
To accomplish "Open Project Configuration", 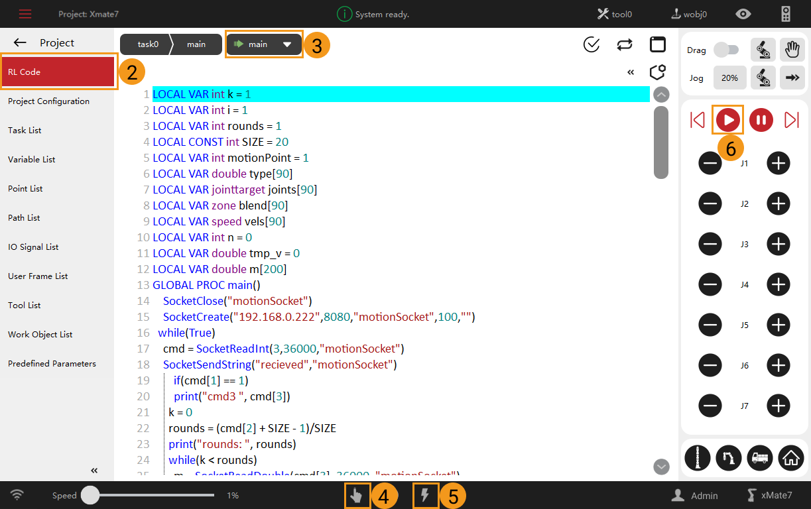I will point(57,101).
